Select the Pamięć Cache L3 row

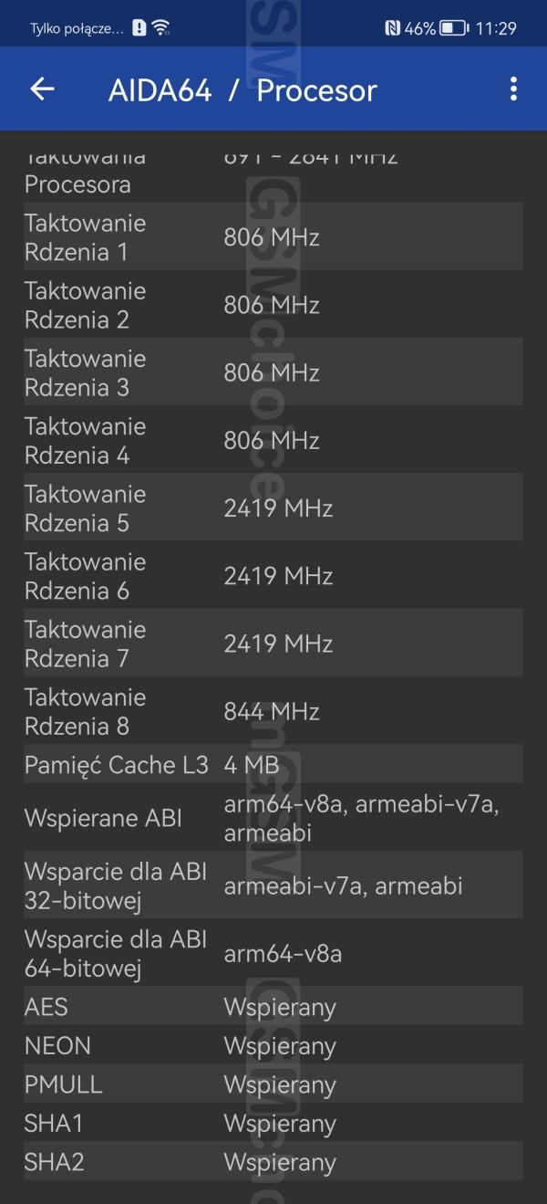[273, 765]
